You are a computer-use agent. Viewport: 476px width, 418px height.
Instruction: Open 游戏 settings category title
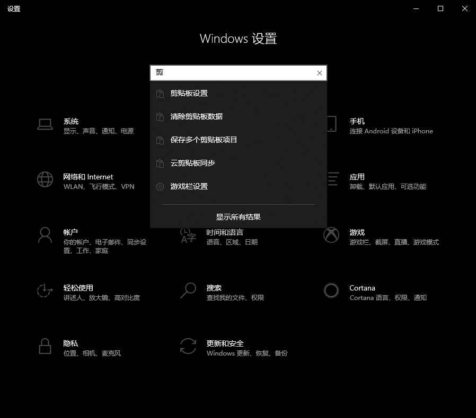[x=357, y=232]
